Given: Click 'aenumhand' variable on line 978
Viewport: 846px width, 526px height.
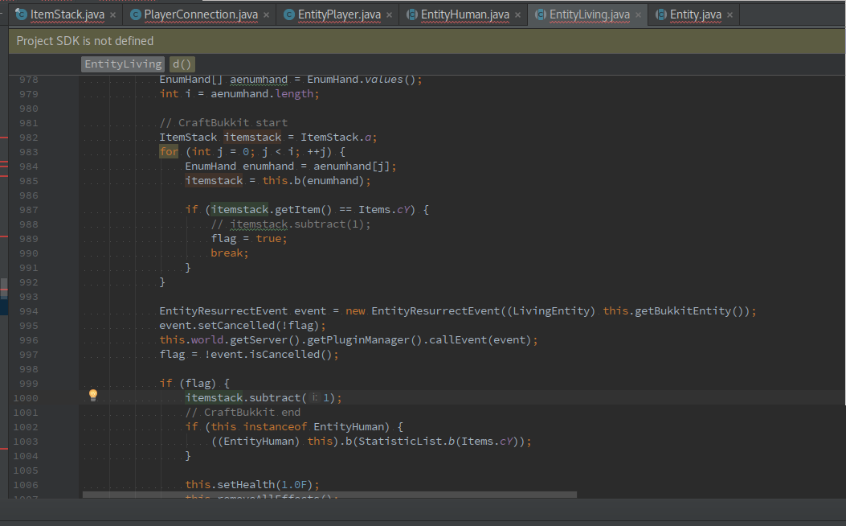Looking at the screenshot, I should (259, 80).
